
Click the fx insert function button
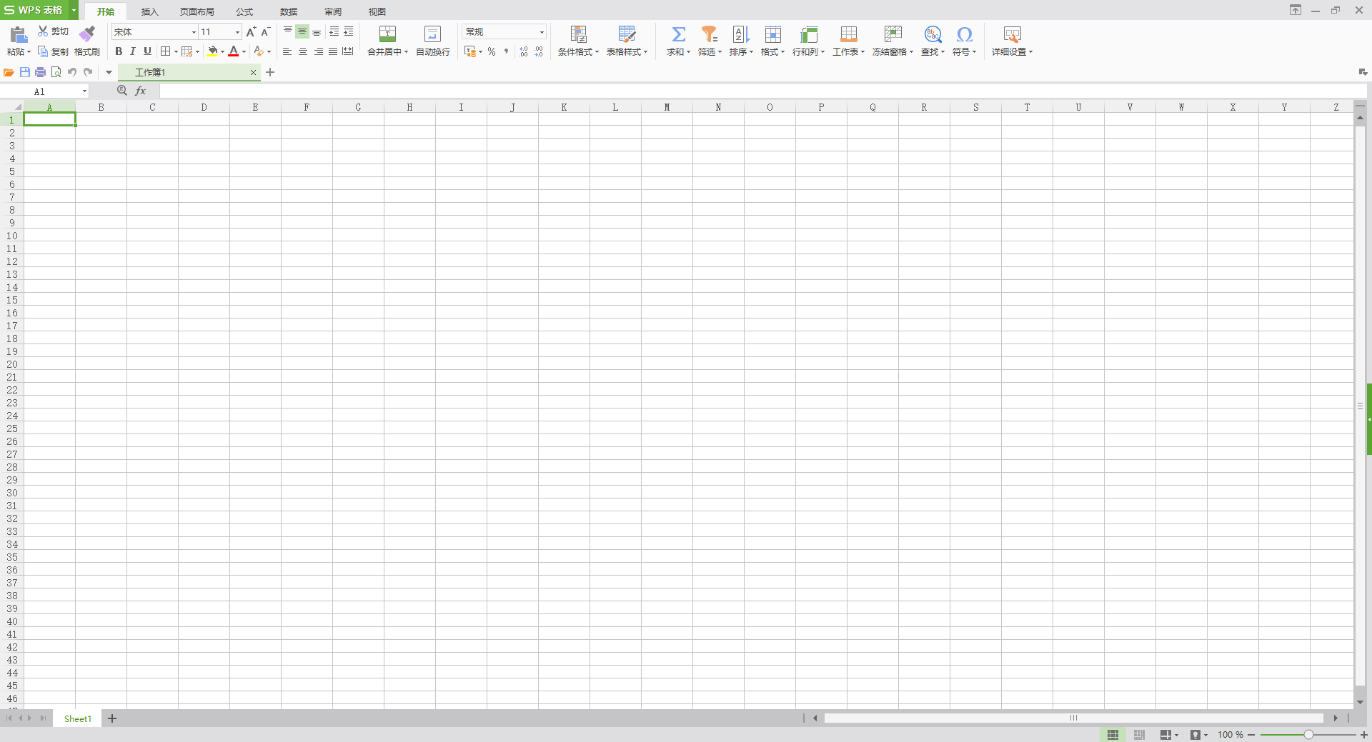(x=141, y=91)
